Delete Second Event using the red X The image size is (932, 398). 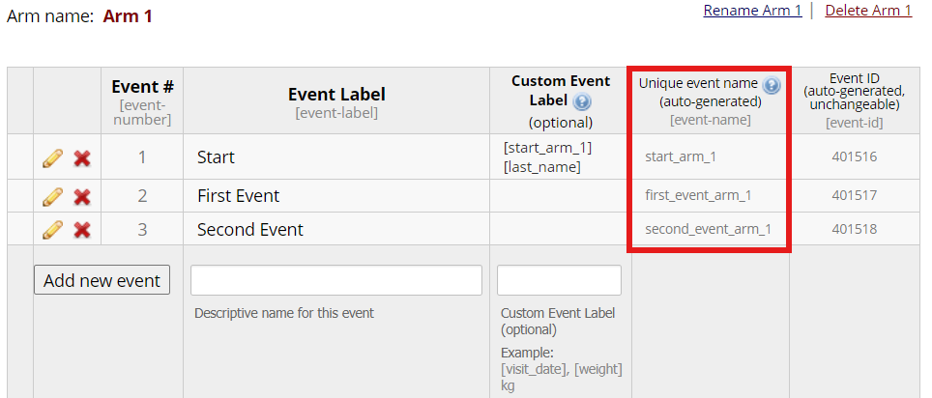[82, 230]
